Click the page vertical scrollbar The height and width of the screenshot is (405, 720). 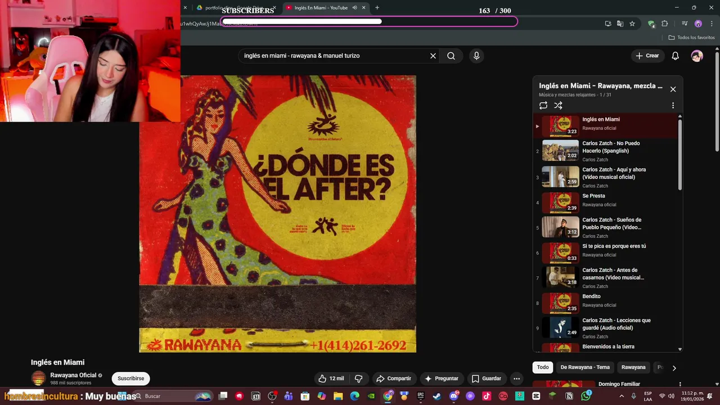717,101
